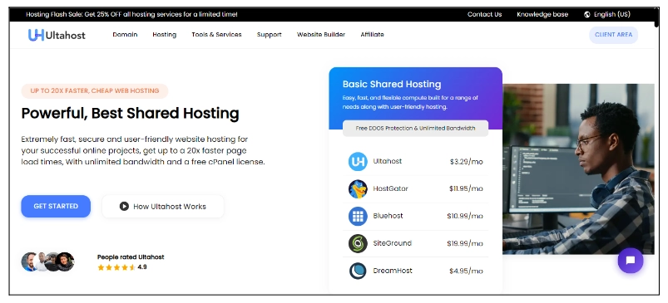The width and height of the screenshot is (668, 303).
Task: Click People rated Ultahost text
Action: tap(131, 257)
